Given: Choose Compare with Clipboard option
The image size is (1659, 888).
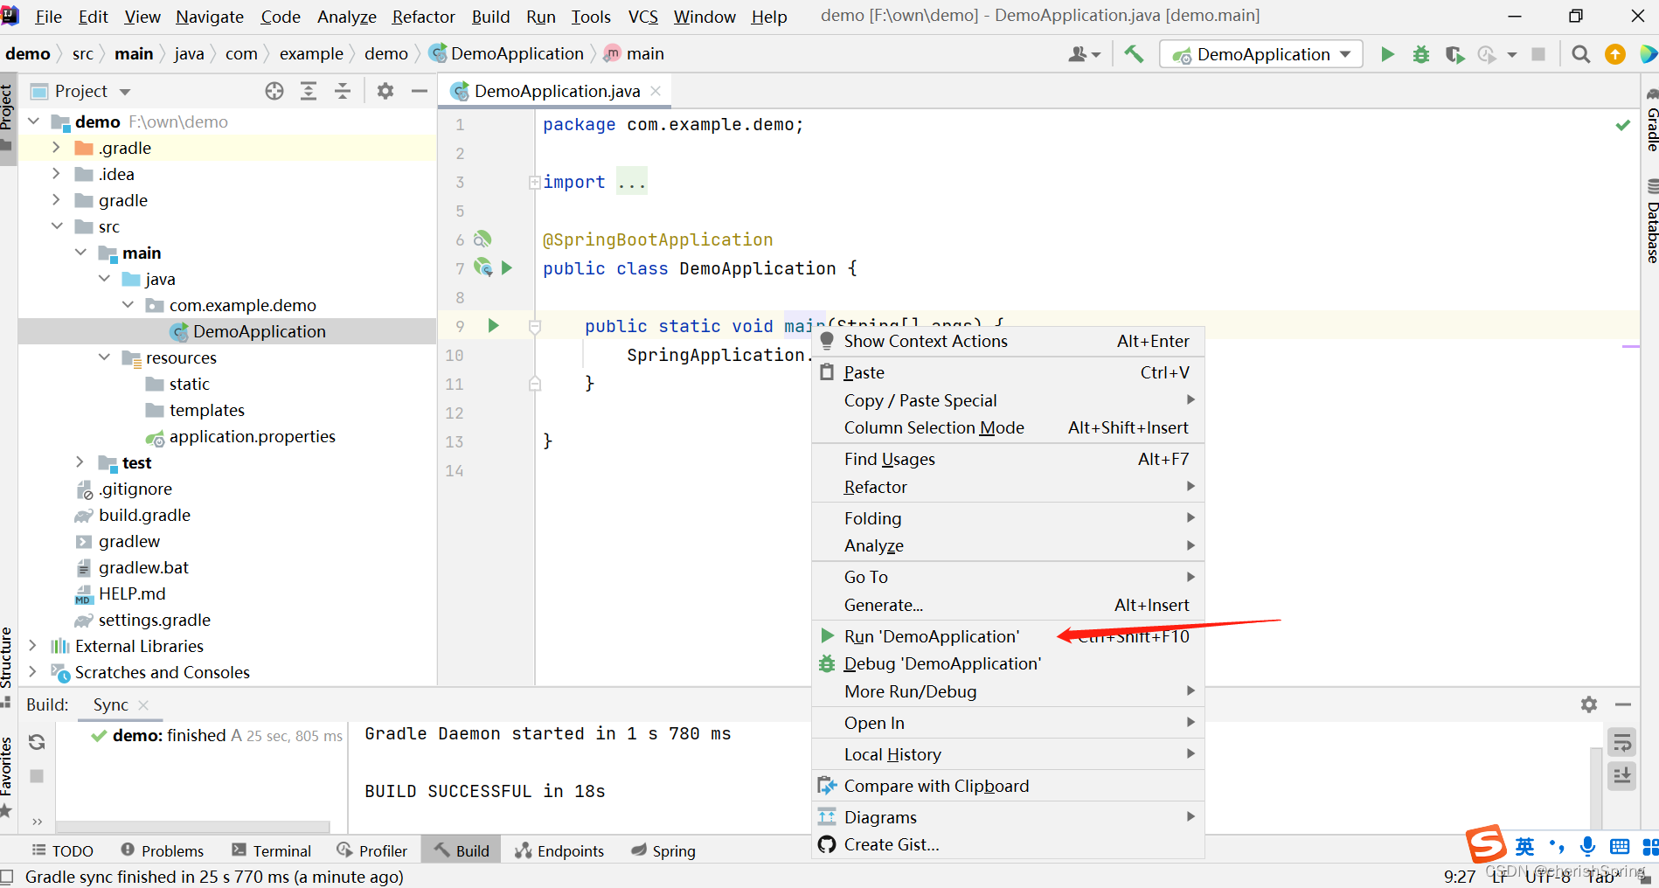Looking at the screenshot, I should coord(1009,786).
